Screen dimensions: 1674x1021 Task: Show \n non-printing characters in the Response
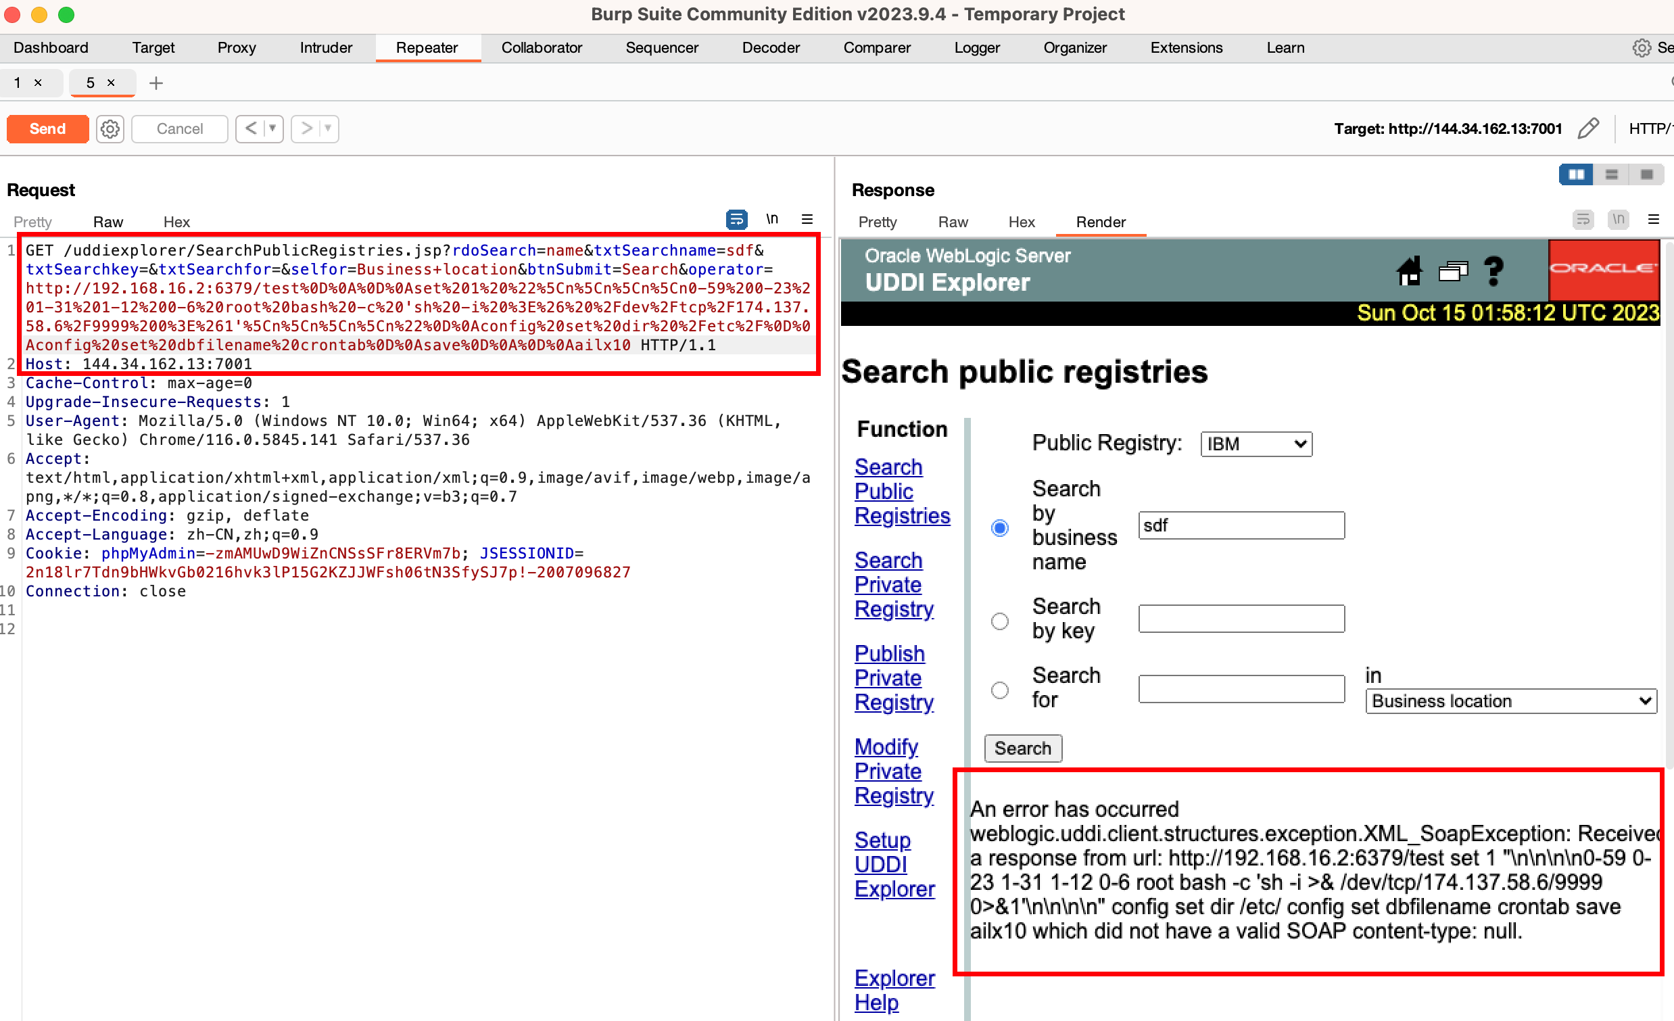pyautogui.click(x=1619, y=220)
